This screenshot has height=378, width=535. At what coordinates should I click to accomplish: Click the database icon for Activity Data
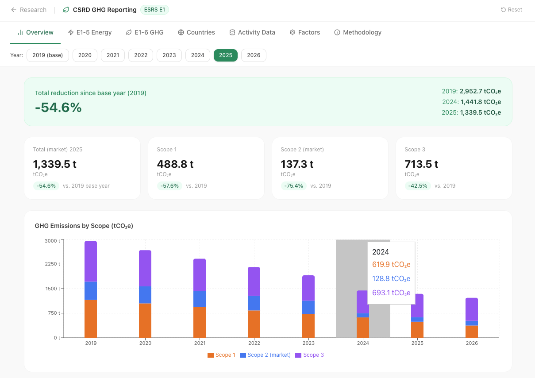click(x=232, y=32)
